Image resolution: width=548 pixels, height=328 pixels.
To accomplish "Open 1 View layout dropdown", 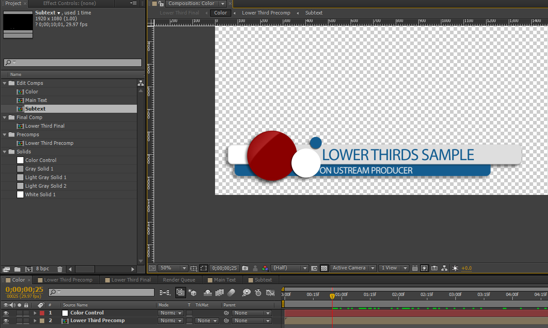I will (394, 268).
